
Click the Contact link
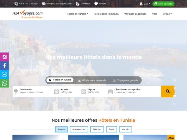point(83,4)
